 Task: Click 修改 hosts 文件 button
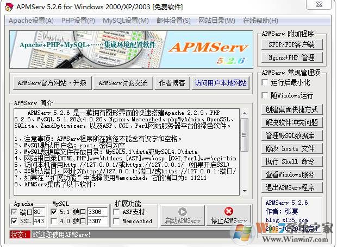tap(292, 148)
